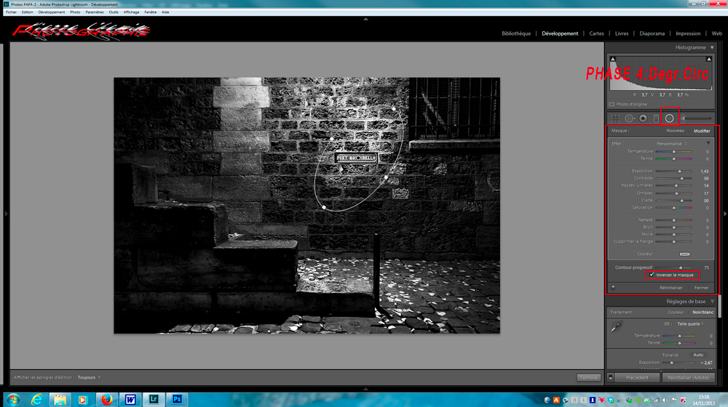Select the Spot Removal tool
This screenshot has height=407, width=728.
630,118
